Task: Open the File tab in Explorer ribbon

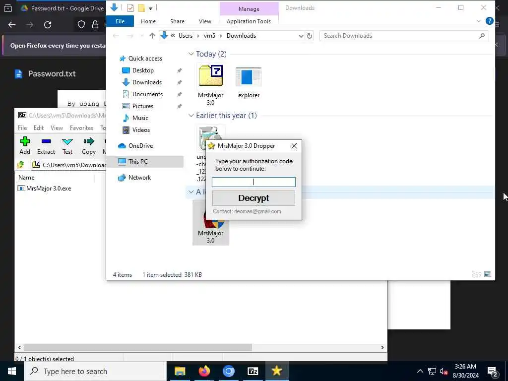Action: point(120,21)
